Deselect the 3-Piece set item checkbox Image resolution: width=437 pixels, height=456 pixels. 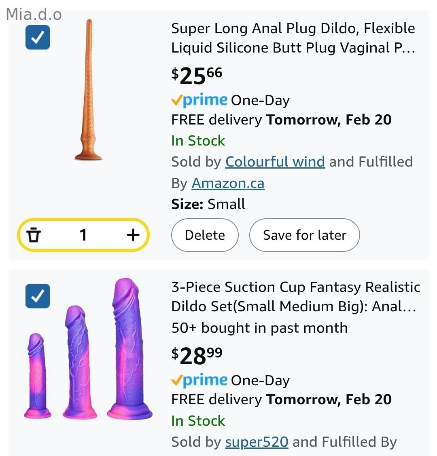point(38,296)
